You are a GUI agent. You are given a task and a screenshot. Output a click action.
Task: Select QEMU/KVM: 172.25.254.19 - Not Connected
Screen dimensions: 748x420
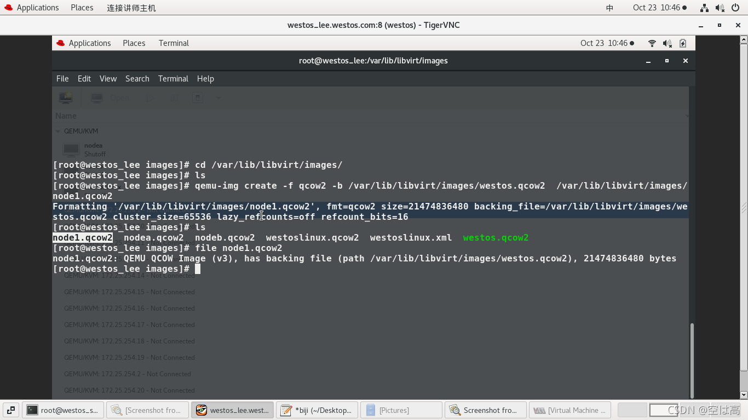[129, 358]
